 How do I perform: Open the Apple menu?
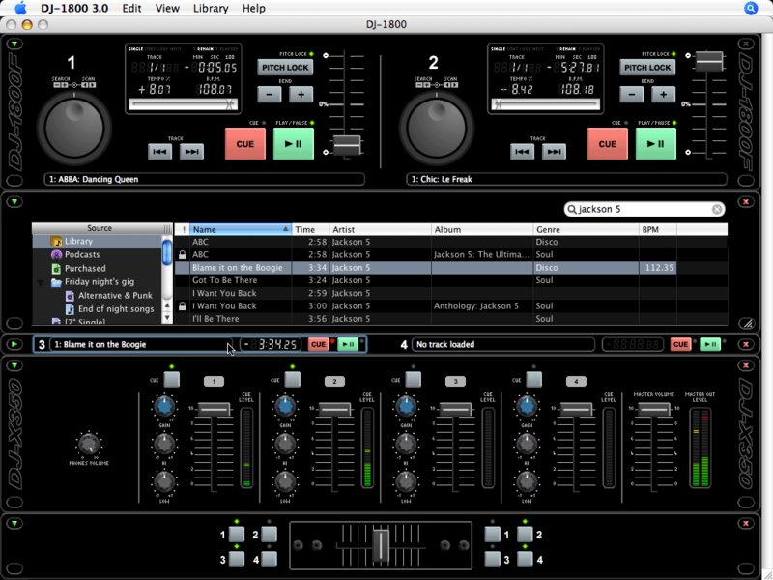coord(20,8)
